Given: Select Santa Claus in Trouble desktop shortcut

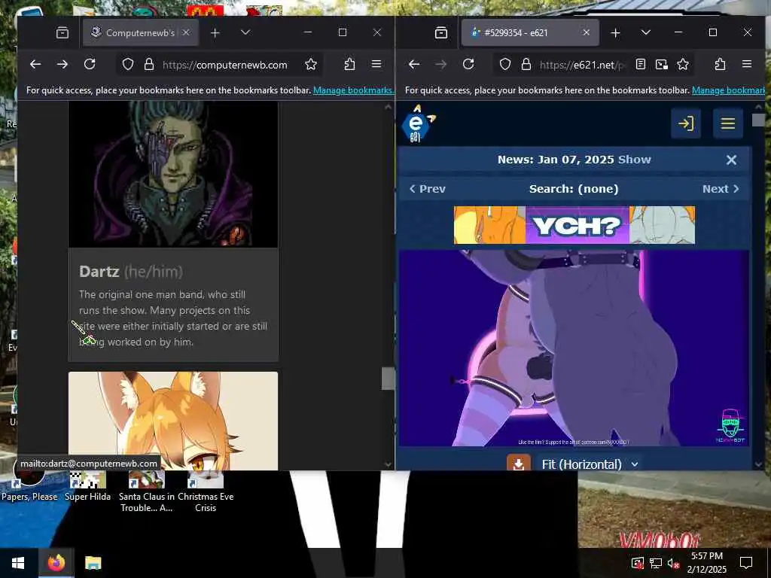Looking at the screenshot, I should coord(147,491).
